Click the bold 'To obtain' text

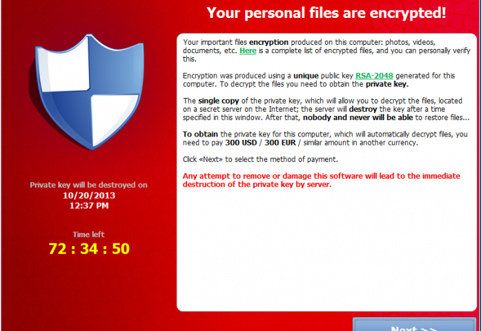(x=200, y=134)
